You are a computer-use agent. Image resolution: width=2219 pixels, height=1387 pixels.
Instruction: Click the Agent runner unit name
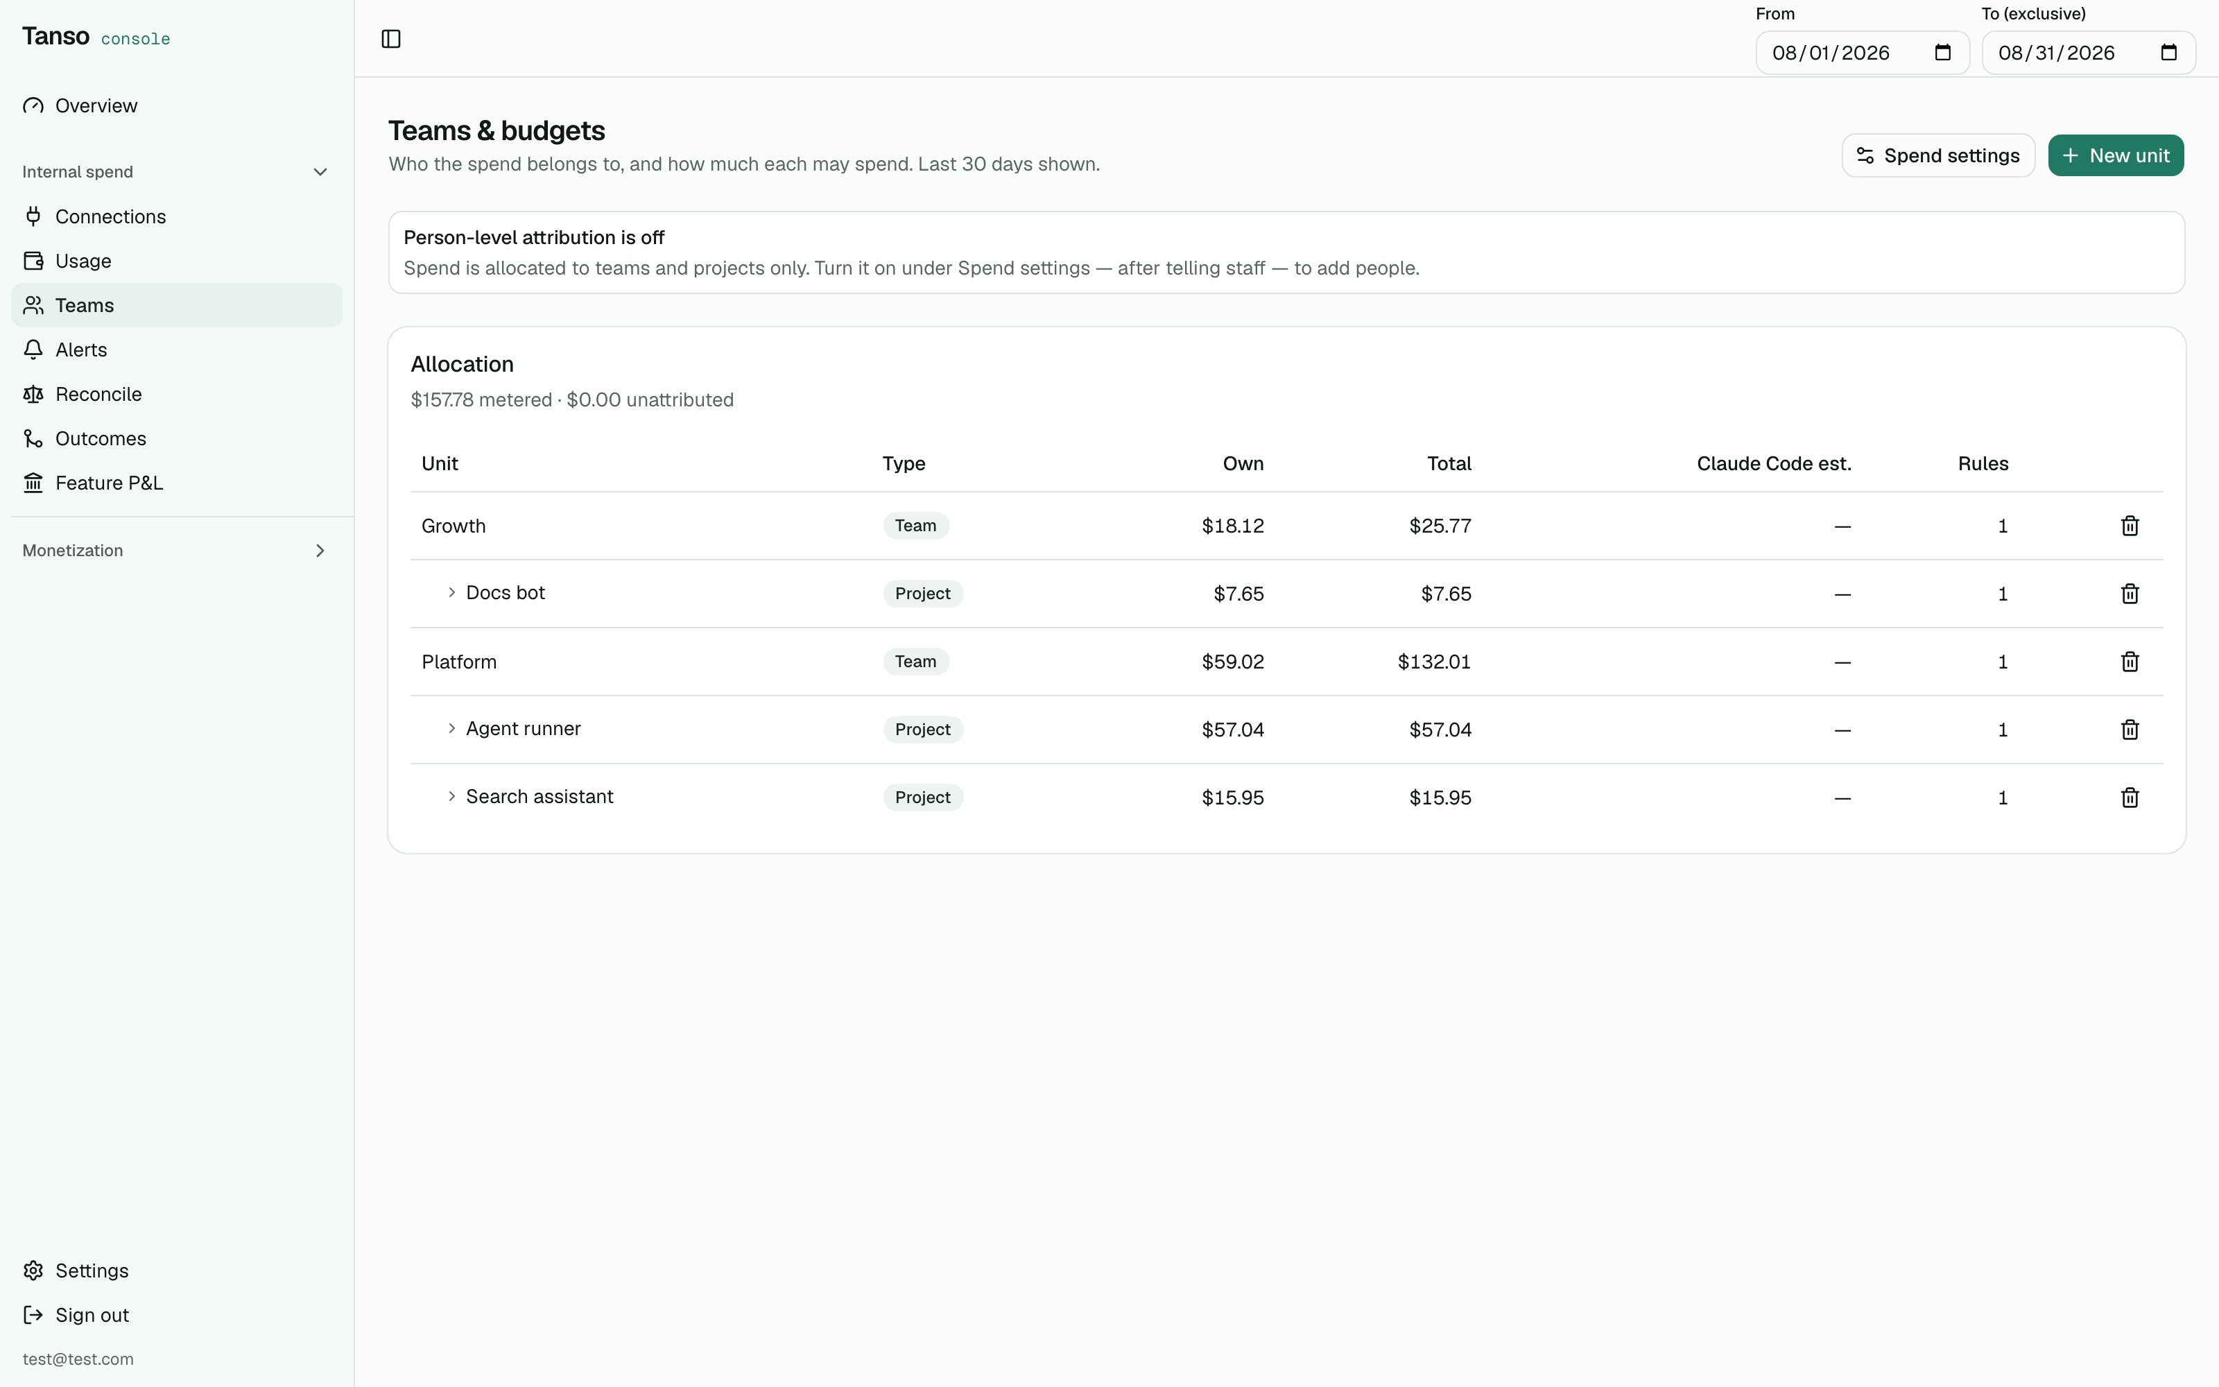click(x=524, y=728)
